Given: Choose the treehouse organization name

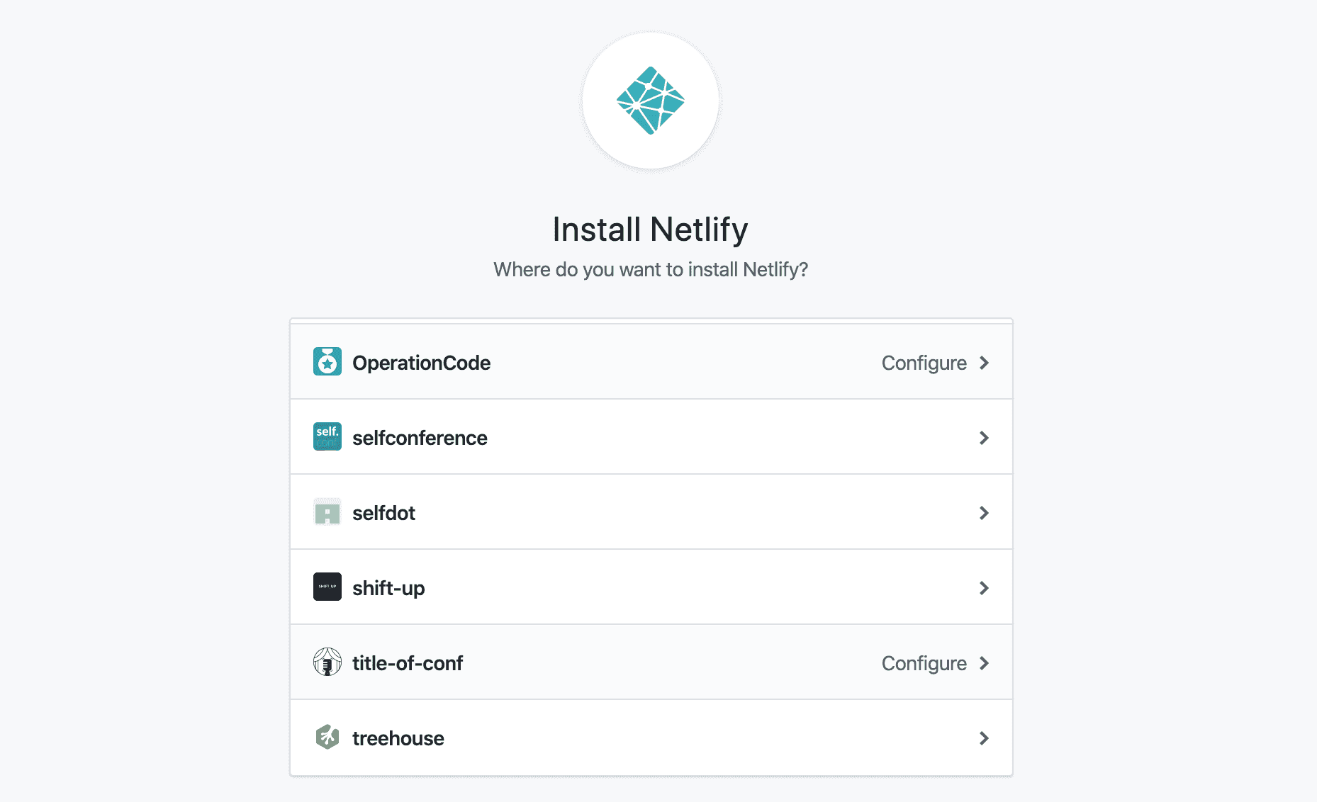Looking at the screenshot, I should click(x=398, y=738).
